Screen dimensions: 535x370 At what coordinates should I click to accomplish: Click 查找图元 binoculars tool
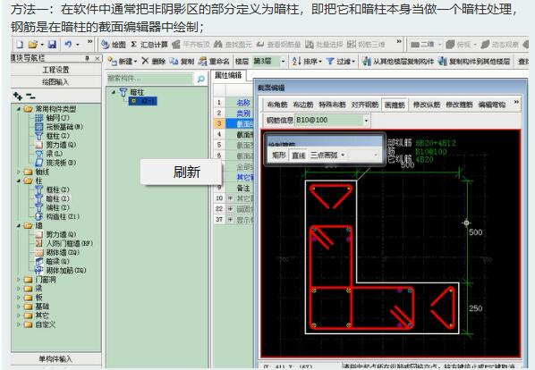233,45
